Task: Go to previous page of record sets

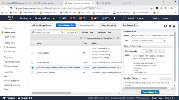Action: click(x=85, y=38)
